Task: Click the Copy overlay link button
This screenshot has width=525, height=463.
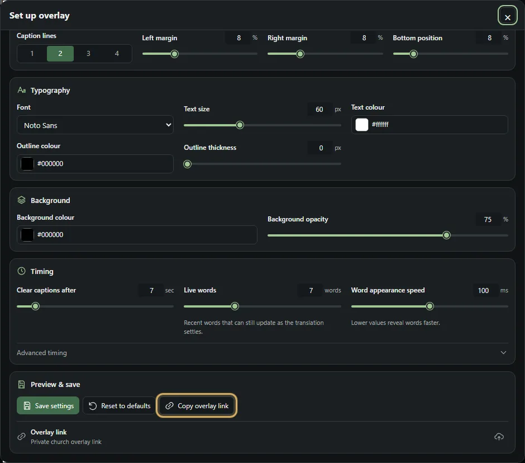Action: pos(197,405)
